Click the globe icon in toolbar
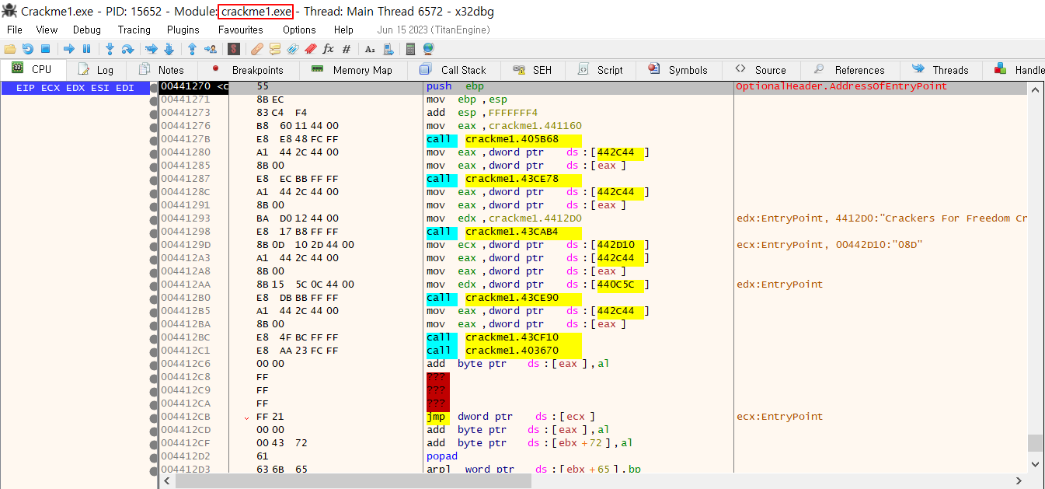Viewport: 1045px width, 489px height. point(428,49)
